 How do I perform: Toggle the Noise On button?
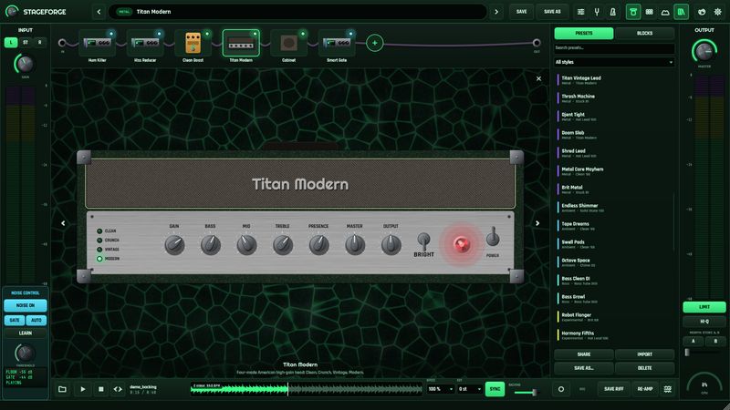[x=26, y=305]
